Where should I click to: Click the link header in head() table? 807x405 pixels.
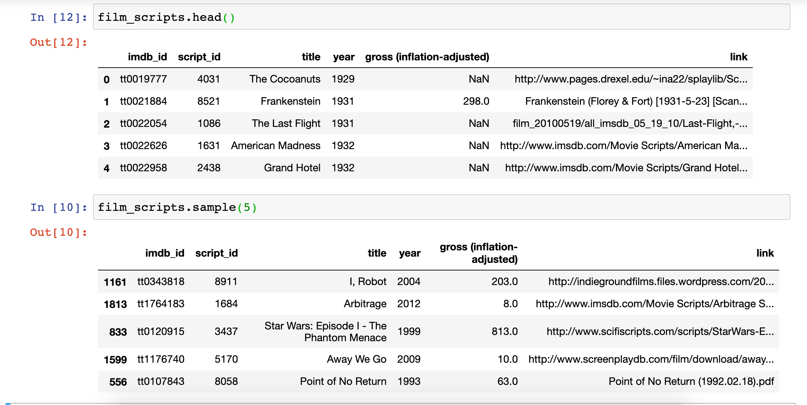point(739,57)
